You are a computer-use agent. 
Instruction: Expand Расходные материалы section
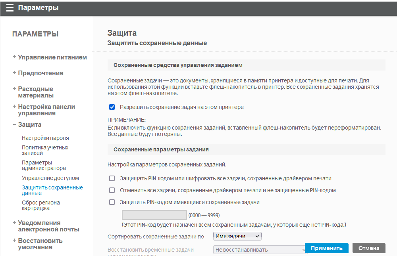click(x=35, y=92)
